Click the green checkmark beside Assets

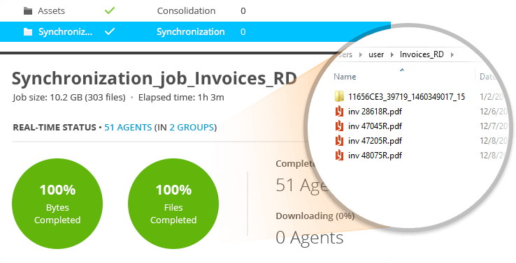110,11
